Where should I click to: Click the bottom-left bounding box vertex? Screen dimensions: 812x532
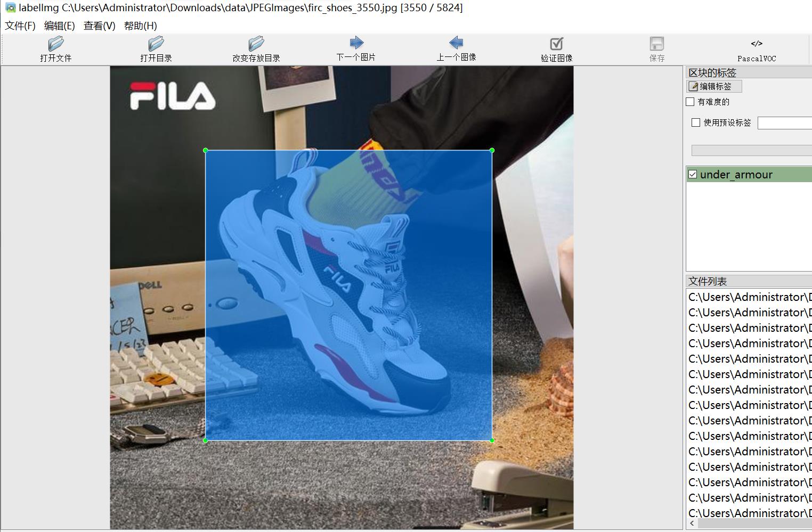[x=206, y=440]
